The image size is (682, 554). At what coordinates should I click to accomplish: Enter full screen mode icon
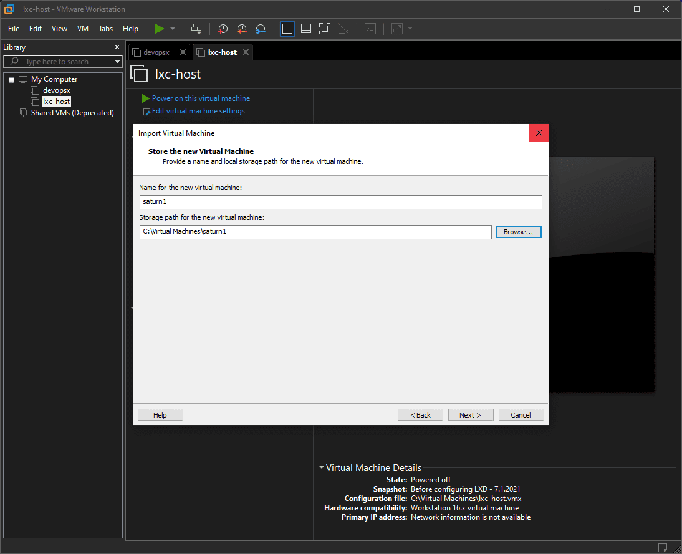pyautogui.click(x=324, y=29)
